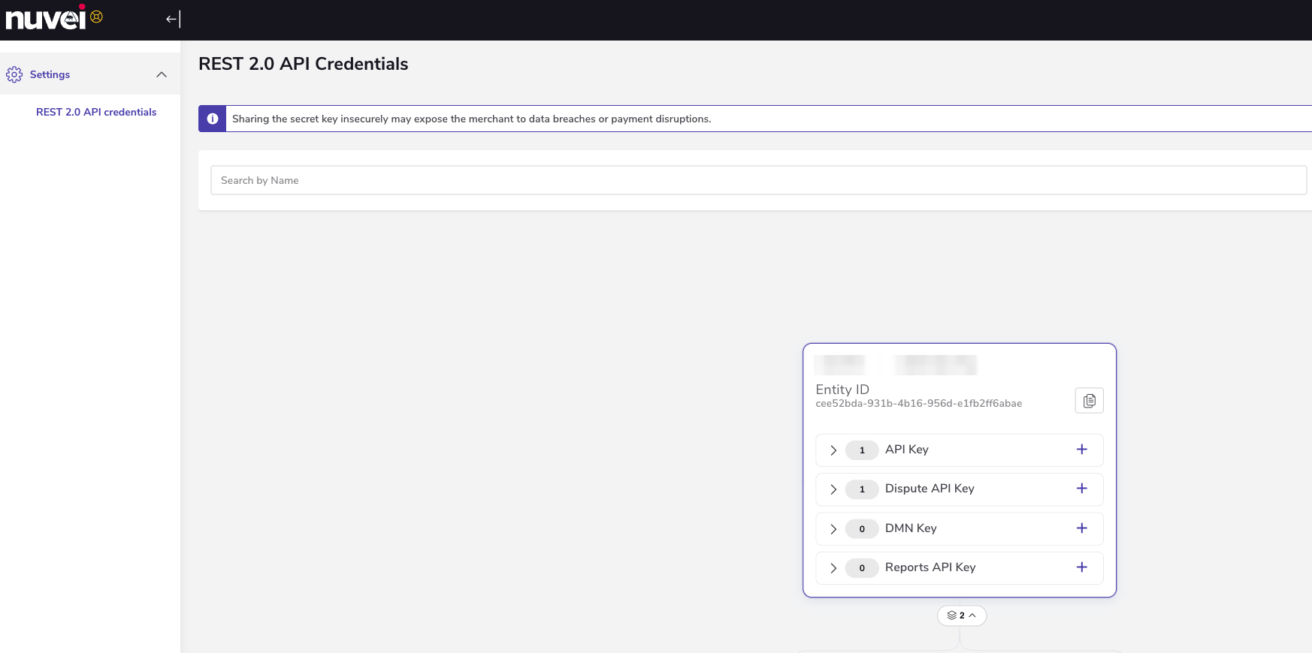Expand the DMN Key row

coord(833,529)
